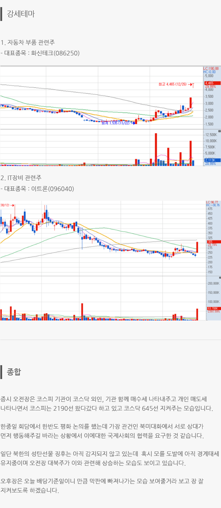Click the 강세테마 section heading
The height and width of the screenshot is (508, 221).
pos(21,14)
